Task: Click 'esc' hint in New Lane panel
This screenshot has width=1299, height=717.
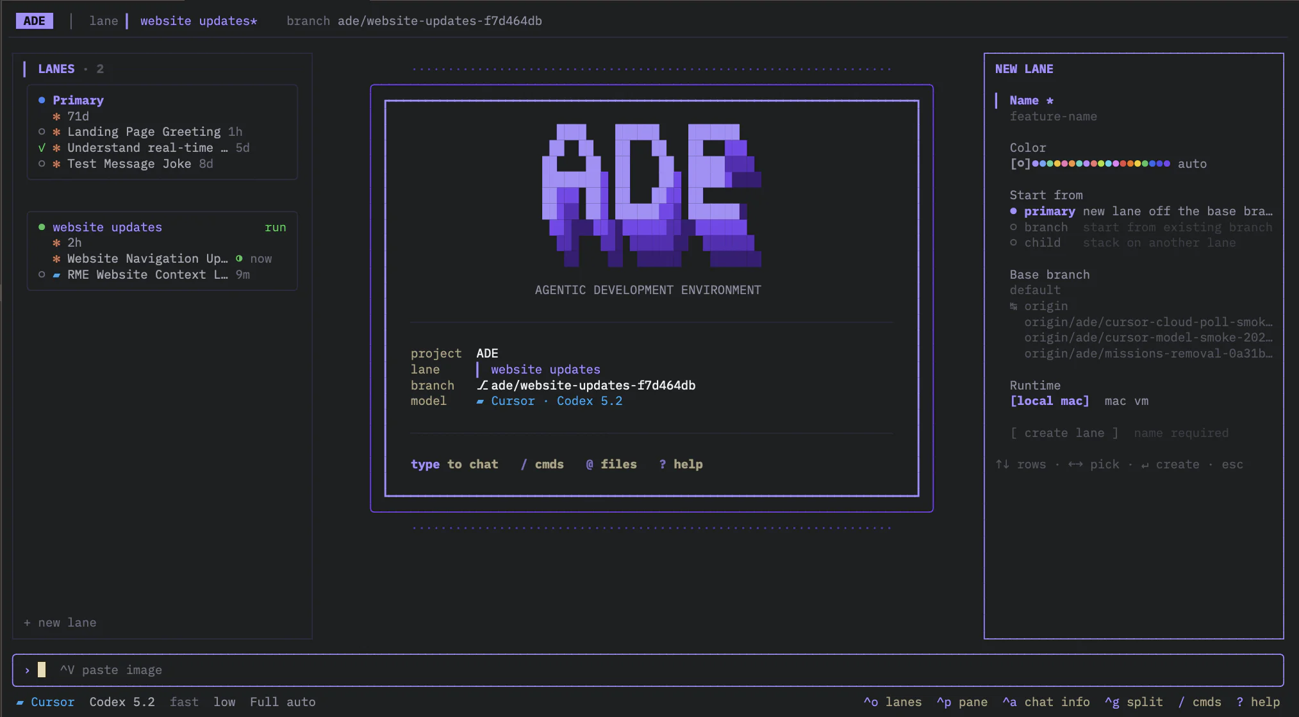Action: (x=1232, y=465)
